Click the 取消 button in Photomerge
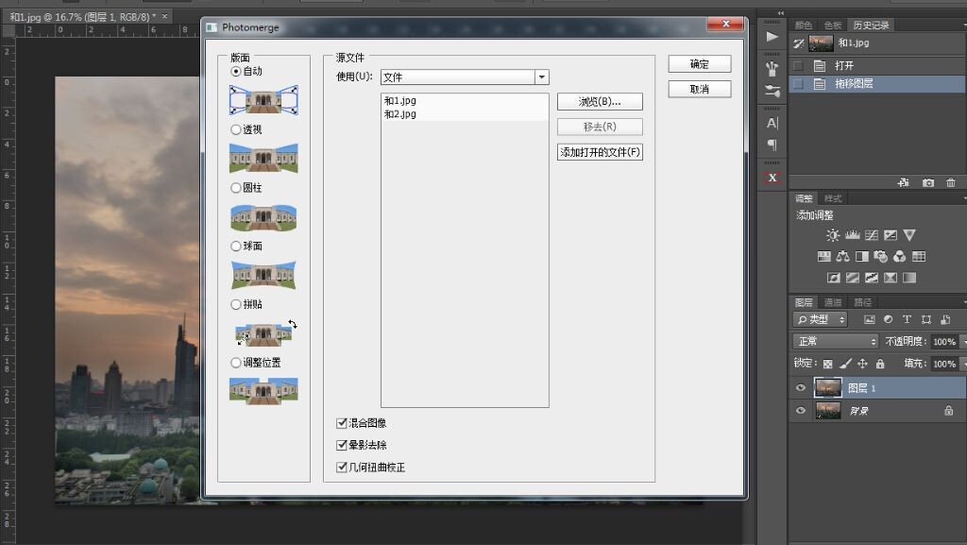Viewport: 967px width, 545px height. pyautogui.click(x=700, y=90)
